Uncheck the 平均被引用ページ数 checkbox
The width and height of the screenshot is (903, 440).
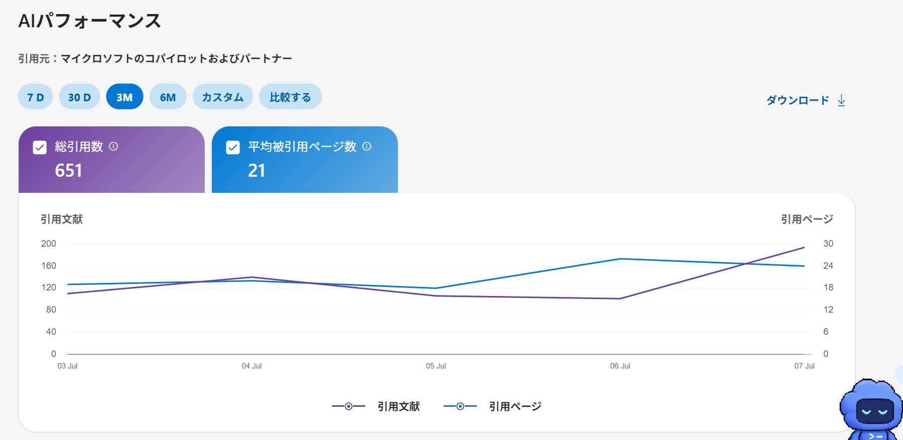tap(233, 147)
